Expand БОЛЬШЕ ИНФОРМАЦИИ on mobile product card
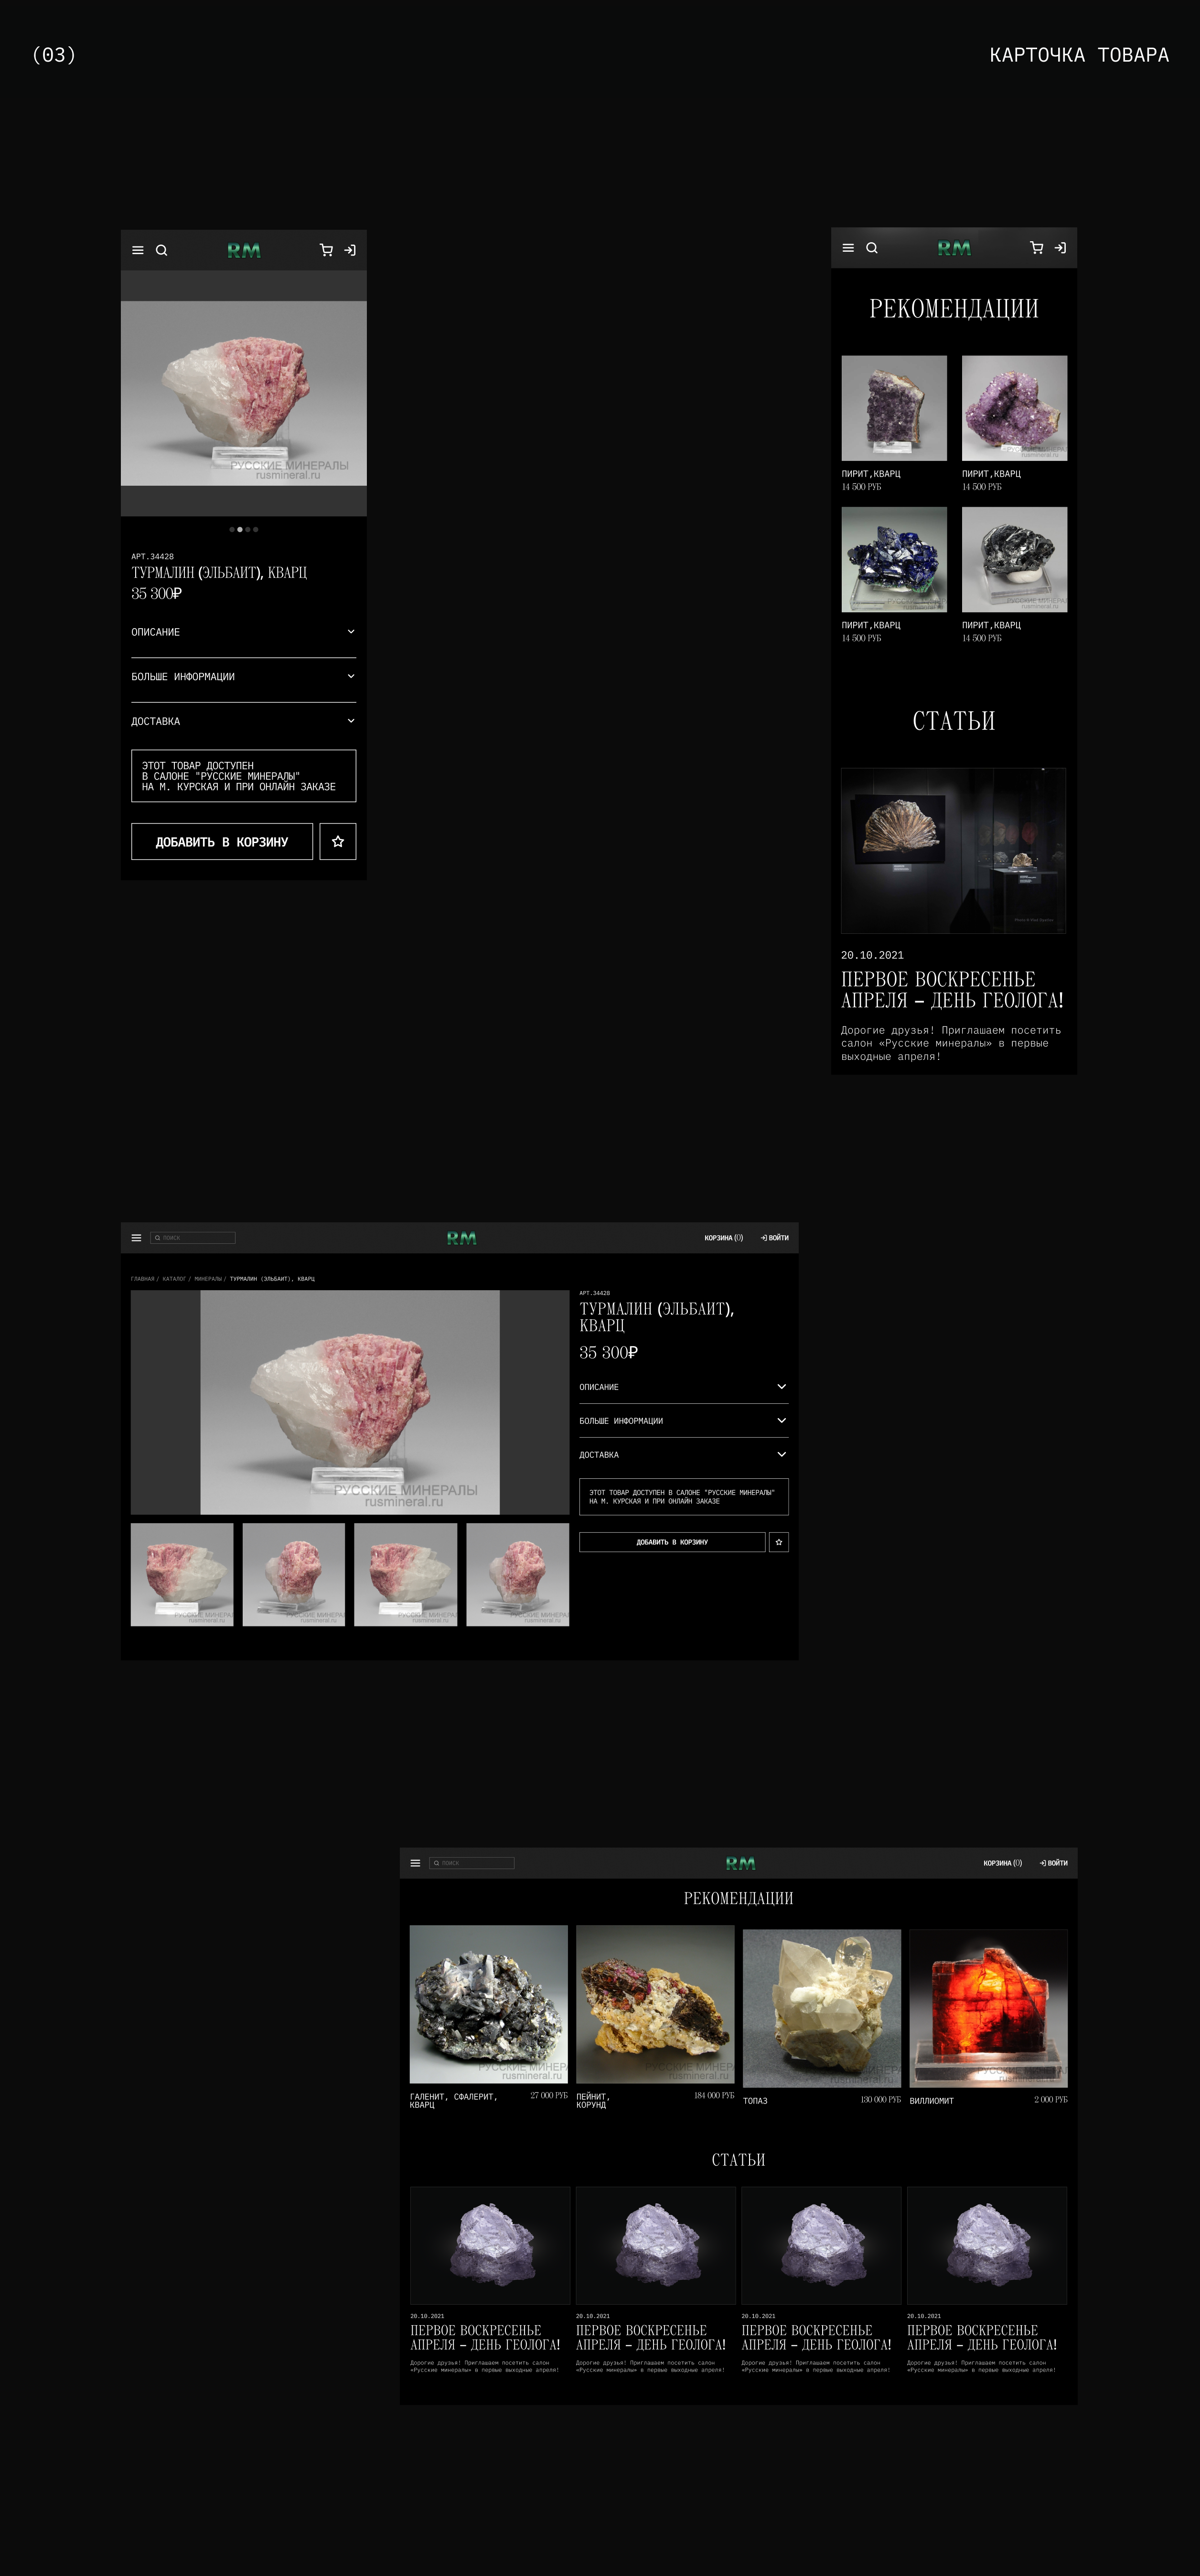 [x=243, y=677]
